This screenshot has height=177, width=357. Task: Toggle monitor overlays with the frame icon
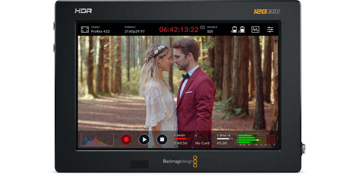85,29
